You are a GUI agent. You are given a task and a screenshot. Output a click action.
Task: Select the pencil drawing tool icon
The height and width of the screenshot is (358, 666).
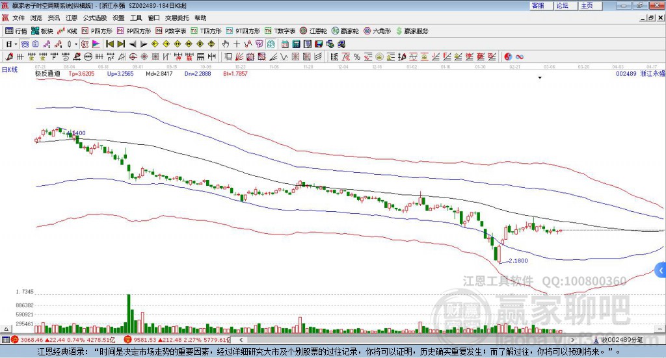coord(9,57)
